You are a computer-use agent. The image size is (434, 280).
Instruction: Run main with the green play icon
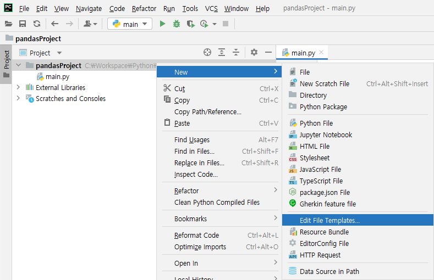pyautogui.click(x=162, y=24)
